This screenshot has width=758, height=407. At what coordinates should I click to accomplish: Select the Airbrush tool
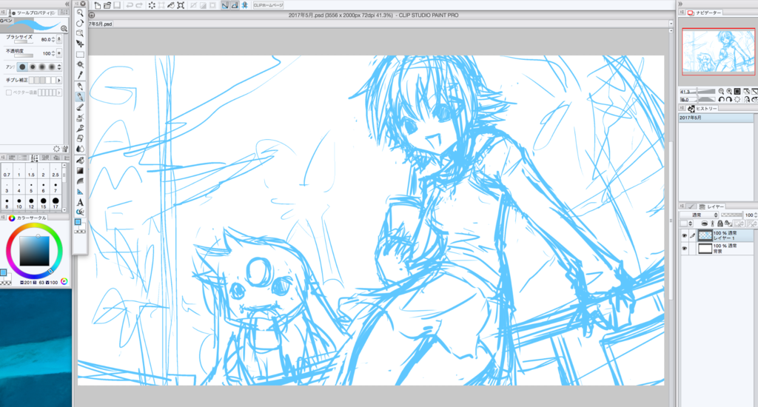coord(80,118)
